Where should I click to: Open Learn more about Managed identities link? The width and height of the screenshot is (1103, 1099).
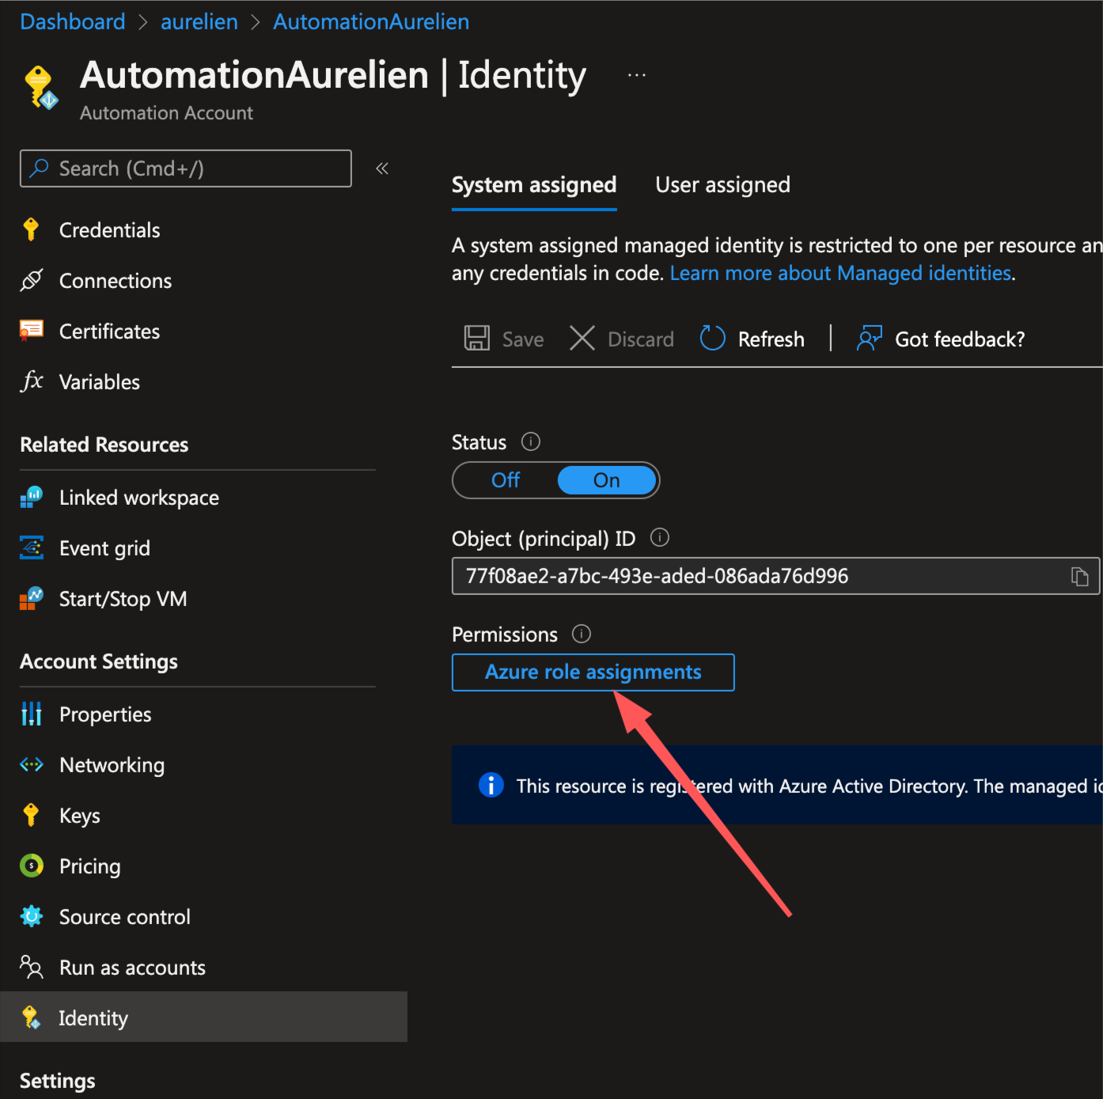tap(840, 273)
